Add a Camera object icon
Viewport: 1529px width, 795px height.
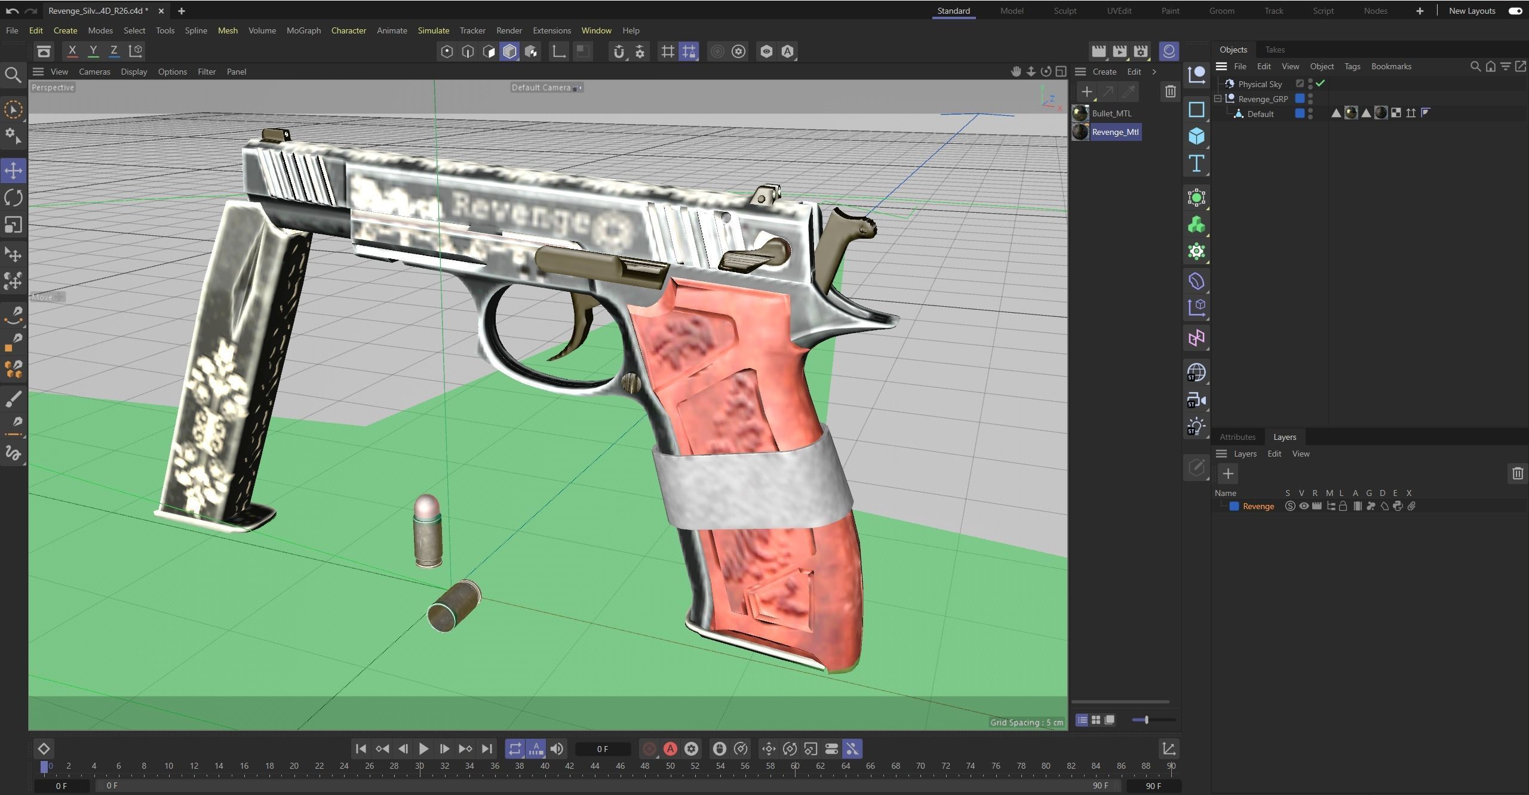1196,400
